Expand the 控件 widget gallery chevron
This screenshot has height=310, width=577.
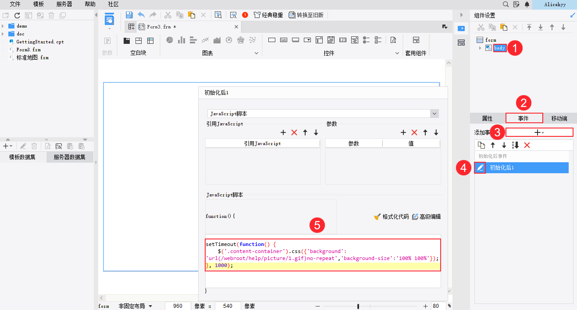click(x=397, y=53)
